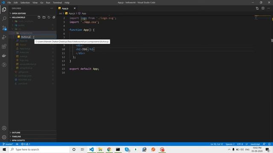Click errors and warnings count in status bar

pyautogui.click(x=26, y=144)
